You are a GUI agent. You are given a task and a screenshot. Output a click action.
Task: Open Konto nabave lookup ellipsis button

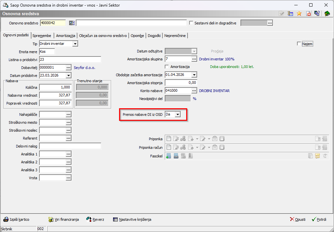[x=194, y=91]
